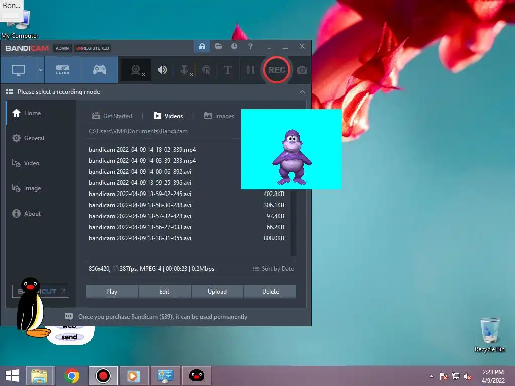The width and height of the screenshot is (515, 386).
Task: Switch to the Images tab
Action: click(219, 116)
